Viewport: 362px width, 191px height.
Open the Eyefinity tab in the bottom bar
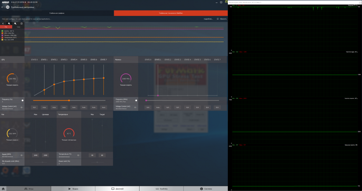(161, 188)
